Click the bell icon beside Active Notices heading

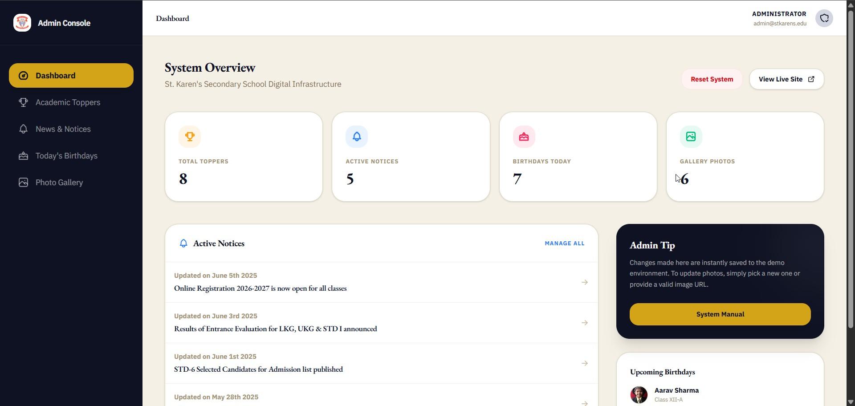coord(183,244)
